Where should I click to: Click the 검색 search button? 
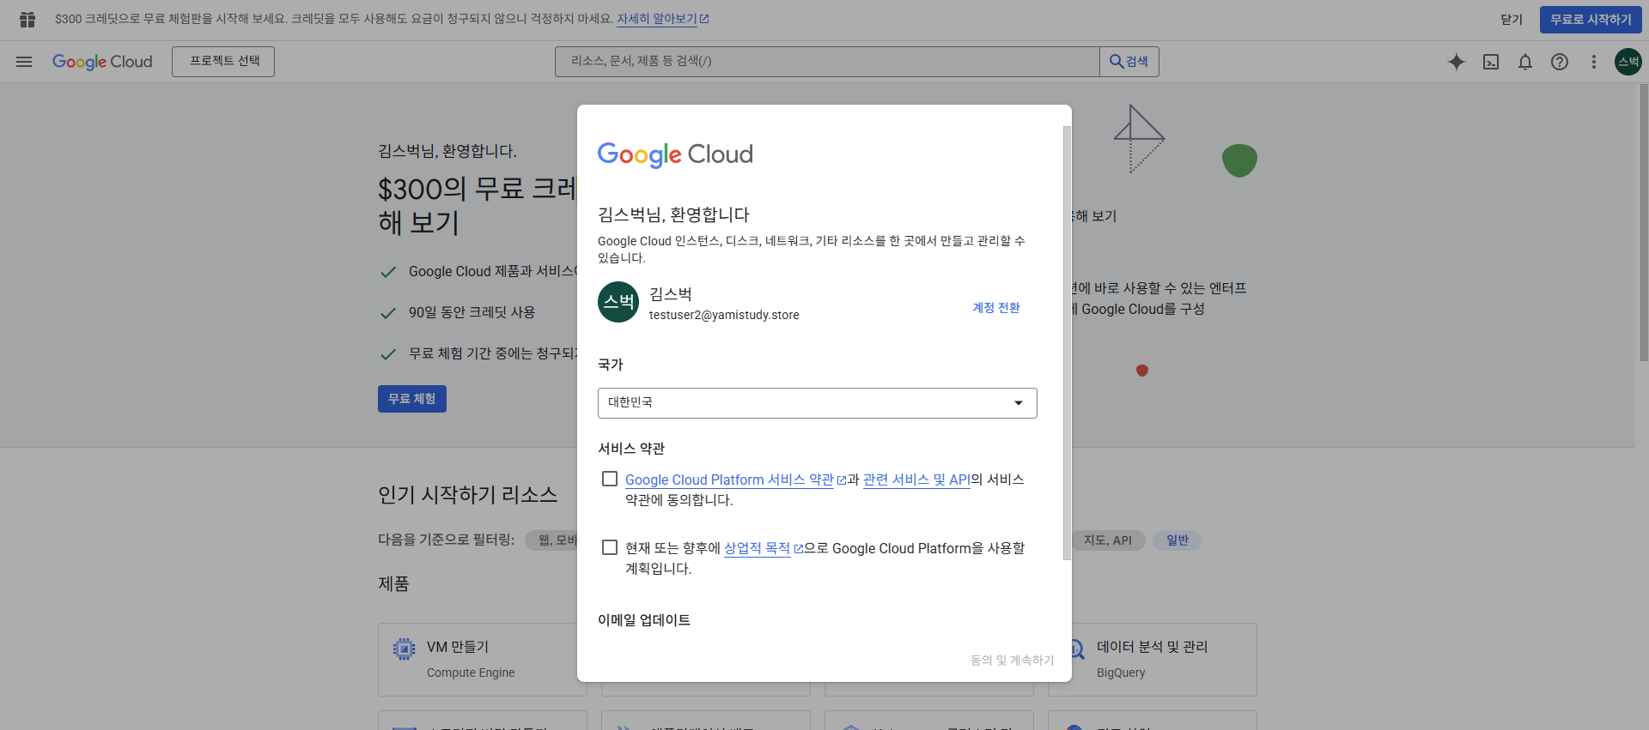tap(1129, 62)
